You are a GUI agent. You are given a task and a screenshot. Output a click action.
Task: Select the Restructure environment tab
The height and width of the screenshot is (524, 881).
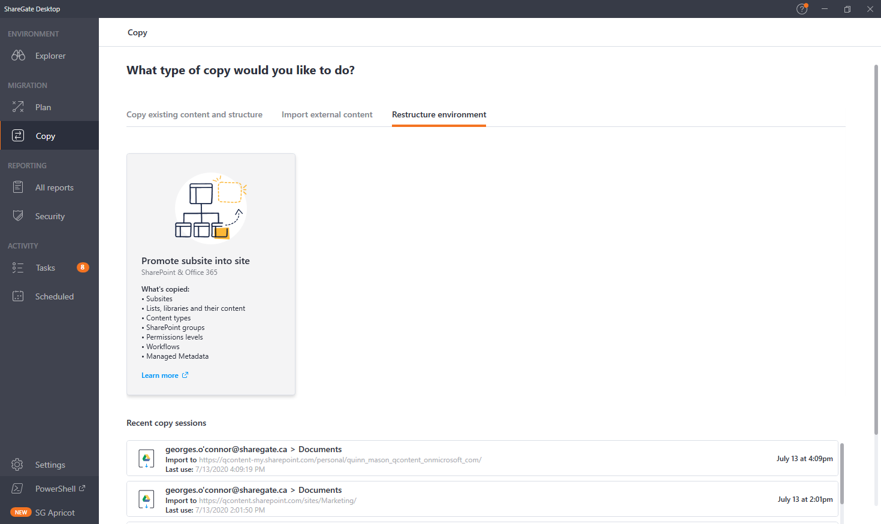[439, 114]
